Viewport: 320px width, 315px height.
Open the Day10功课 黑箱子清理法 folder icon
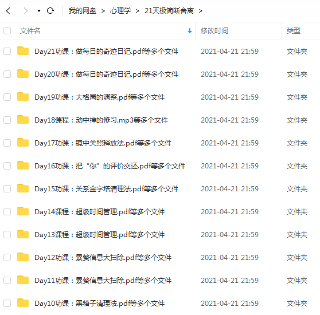(23, 303)
